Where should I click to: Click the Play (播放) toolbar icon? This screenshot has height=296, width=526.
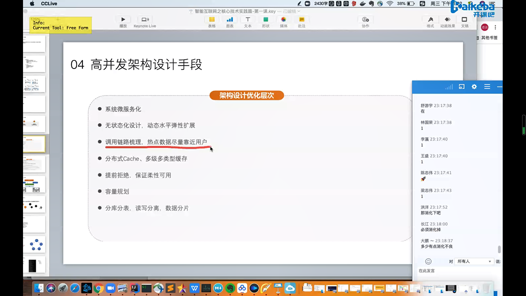(x=123, y=19)
